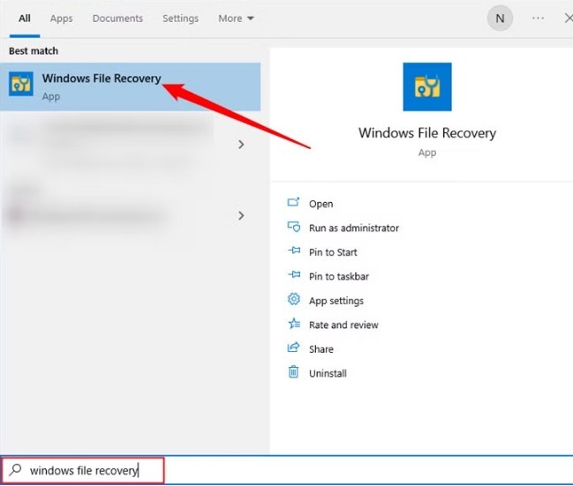Expand the More filter dropdown
Image resolution: width=573 pixels, height=486 pixels.
236,19
